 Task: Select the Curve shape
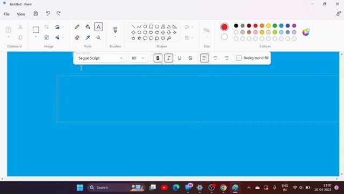click(139, 26)
